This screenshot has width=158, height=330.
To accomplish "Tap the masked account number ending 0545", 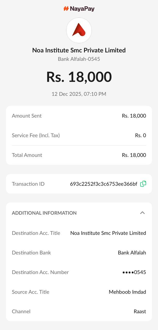I will (134, 272).
